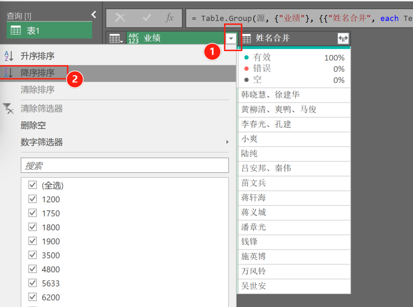Click the 空 0% quality row
Screen dimensions: 413x307
[294, 80]
